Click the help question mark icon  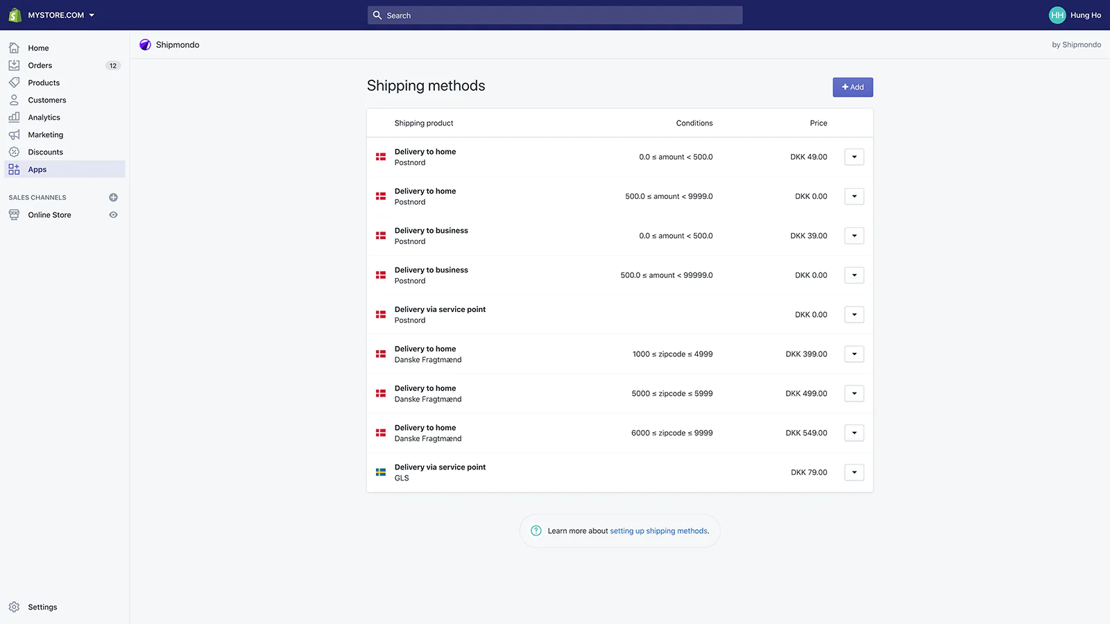click(x=536, y=531)
